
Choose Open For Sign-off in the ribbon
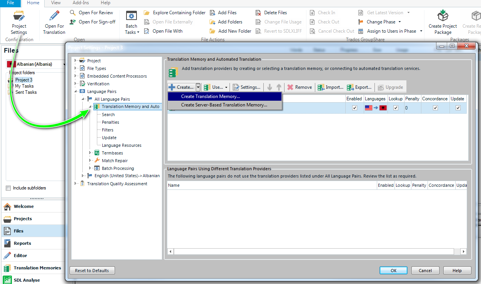point(93,22)
